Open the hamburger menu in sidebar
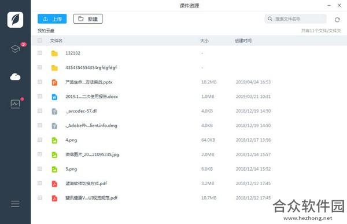Image resolution: width=347 pixels, height=224 pixels. (x=15, y=204)
